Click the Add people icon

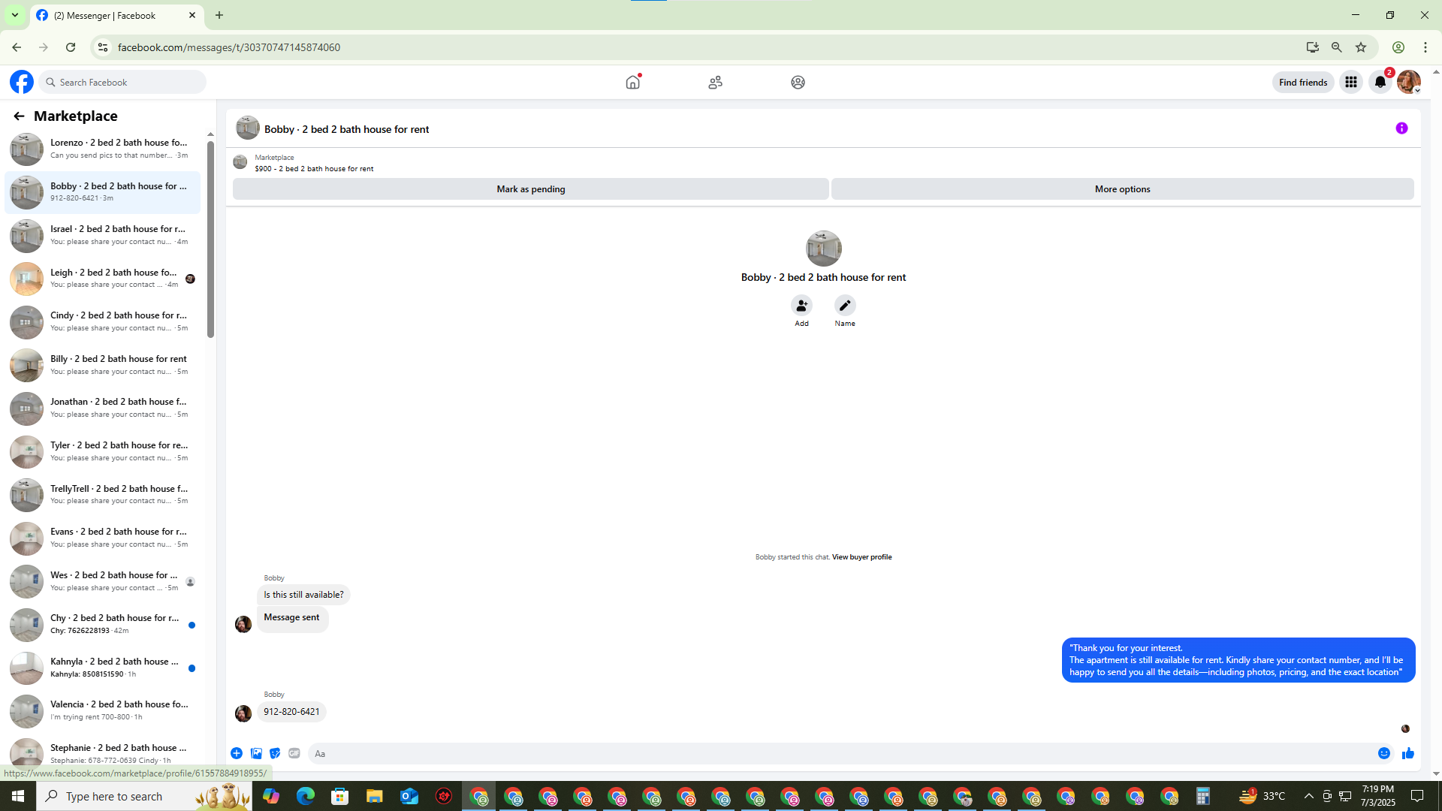click(x=801, y=306)
